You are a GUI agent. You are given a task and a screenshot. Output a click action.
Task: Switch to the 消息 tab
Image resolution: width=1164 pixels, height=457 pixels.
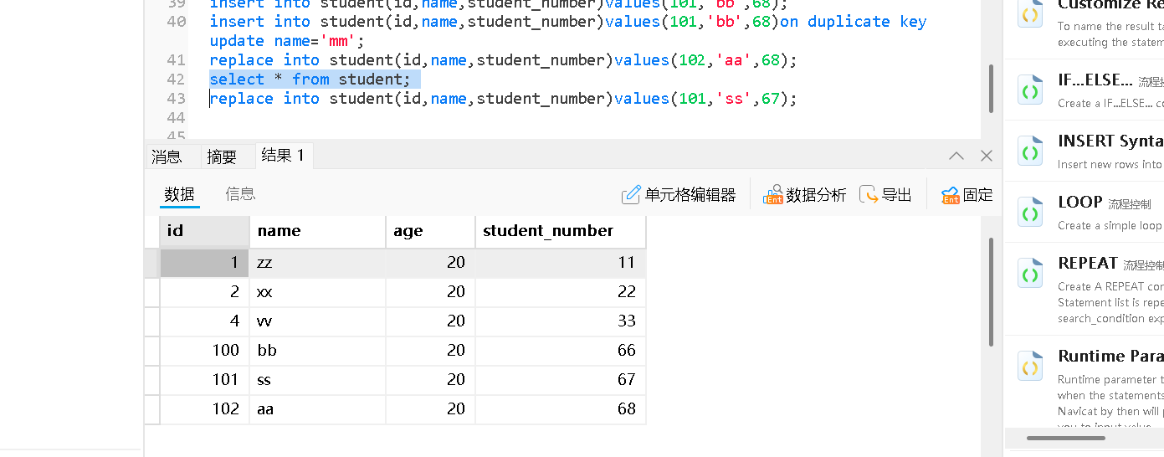[x=167, y=156]
